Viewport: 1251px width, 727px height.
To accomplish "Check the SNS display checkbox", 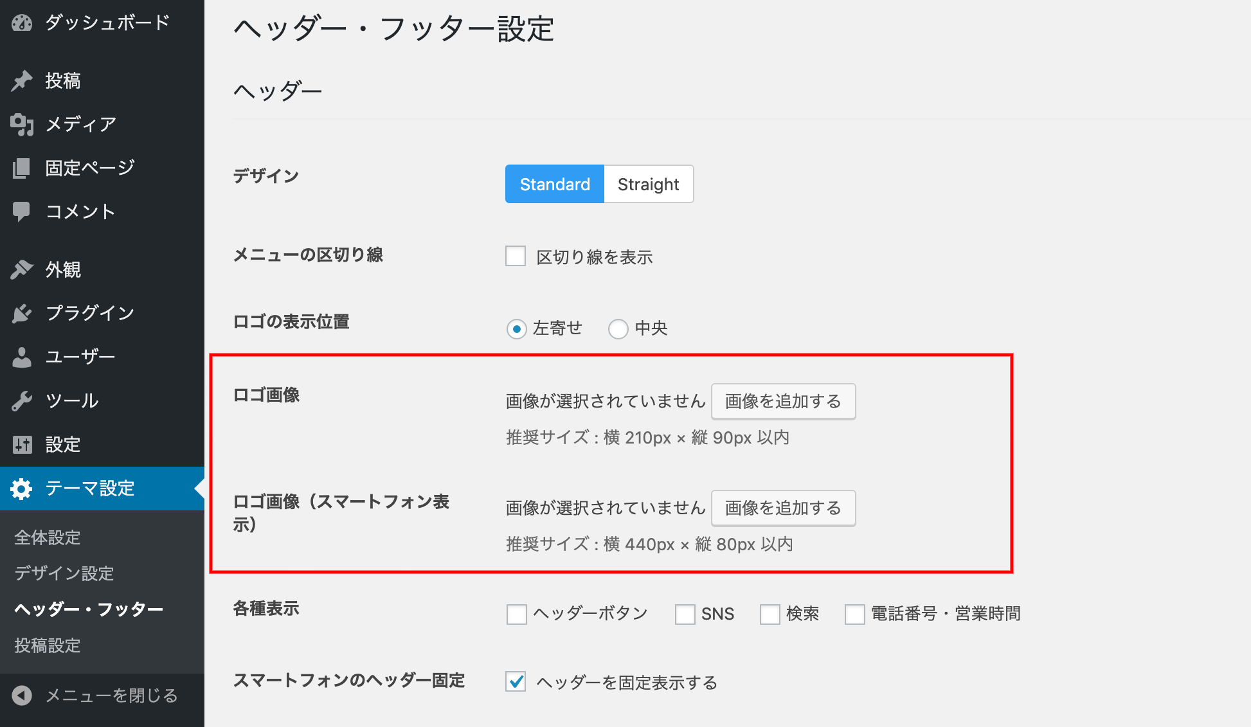I will 685,614.
